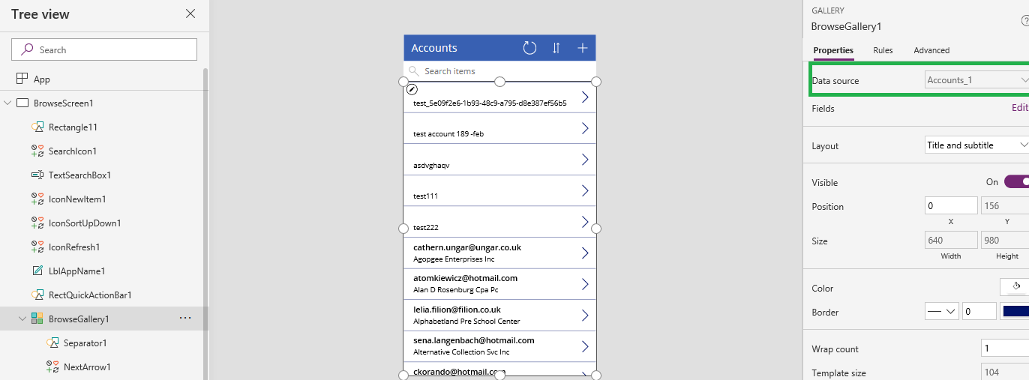Click the Search items field in app
Image resolution: width=1029 pixels, height=380 pixels.
point(500,71)
